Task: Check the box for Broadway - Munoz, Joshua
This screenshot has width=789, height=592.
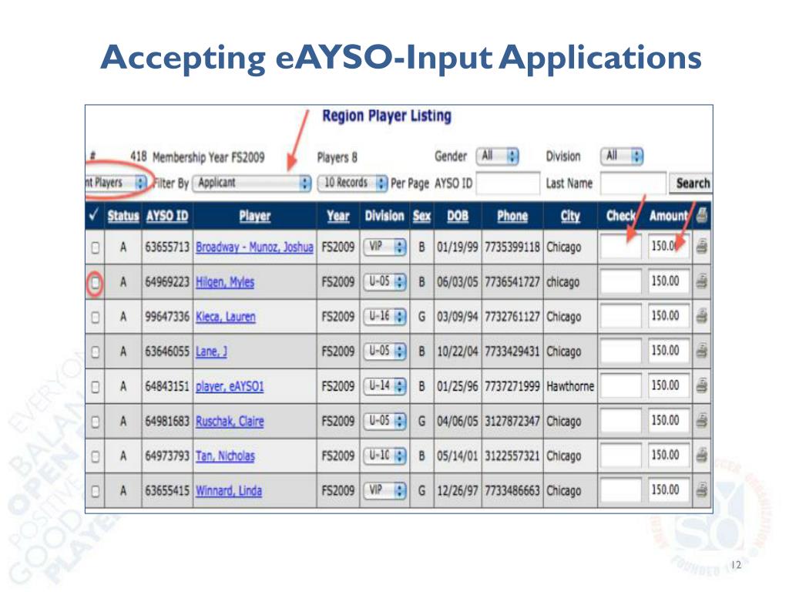Action: pyautogui.click(x=95, y=247)
